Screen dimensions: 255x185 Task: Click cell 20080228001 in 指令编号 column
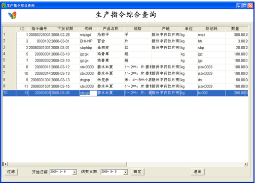tap(39, 35)
